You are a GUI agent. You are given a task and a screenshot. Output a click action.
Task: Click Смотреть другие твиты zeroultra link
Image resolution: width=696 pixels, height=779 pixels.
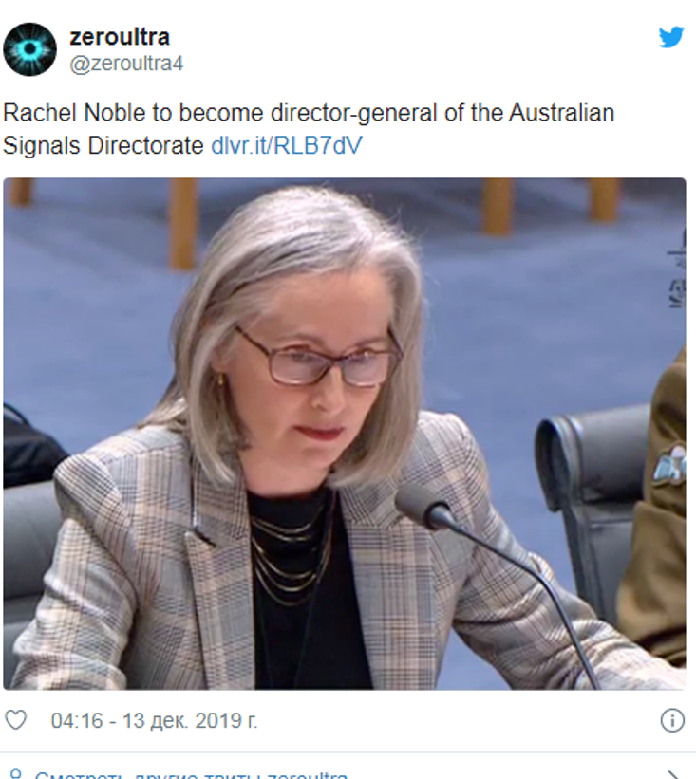tap(191, 775)
